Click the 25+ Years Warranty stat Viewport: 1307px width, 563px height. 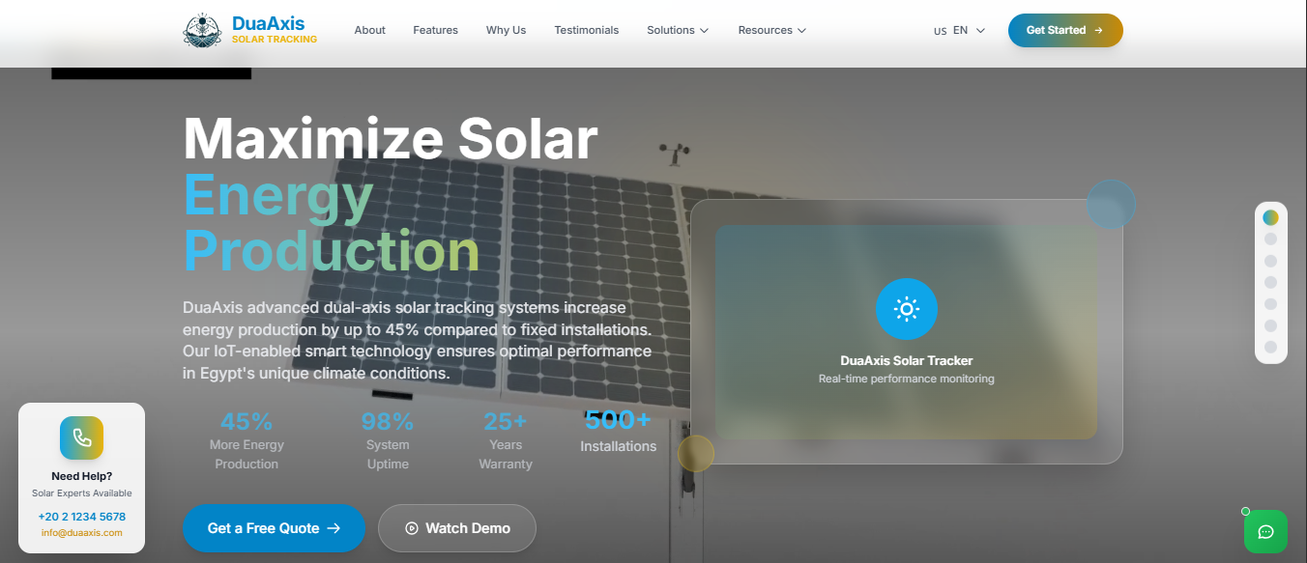(506, 440)
